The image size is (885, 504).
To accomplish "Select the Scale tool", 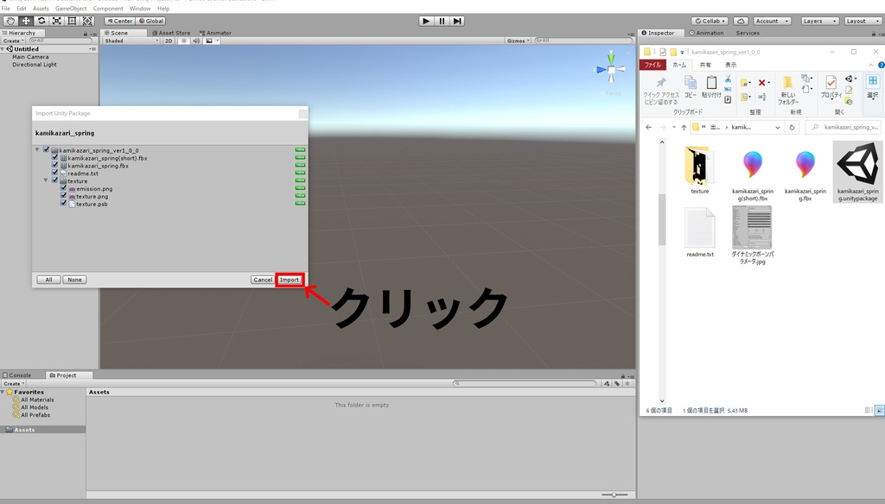I will click(x=55, y=20).
